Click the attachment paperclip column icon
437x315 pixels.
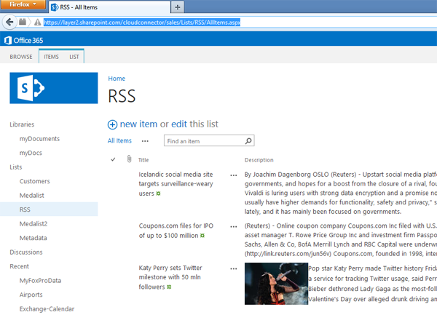(128, 160)
